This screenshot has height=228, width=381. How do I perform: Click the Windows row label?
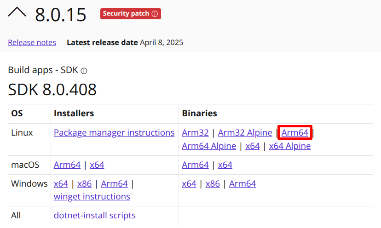[29, 184]
